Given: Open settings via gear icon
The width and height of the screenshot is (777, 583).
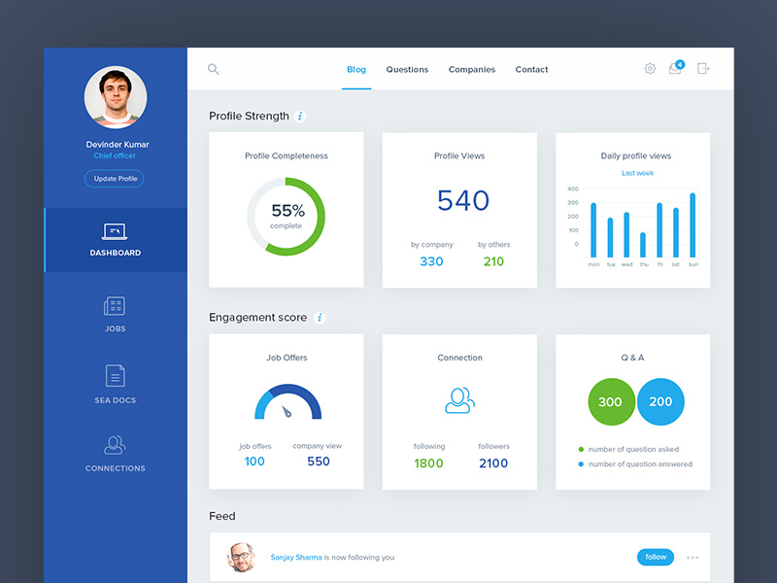Looking at the screenshot, I should tap(650, 68).
